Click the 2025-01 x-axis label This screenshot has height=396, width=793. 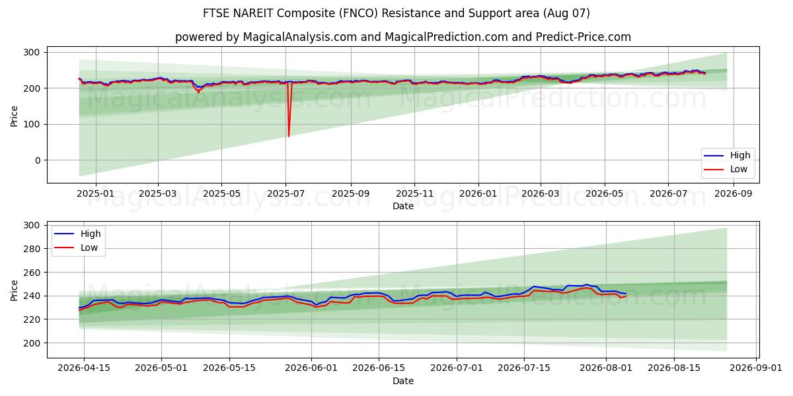pyautogui.click(x=96, y=195)
